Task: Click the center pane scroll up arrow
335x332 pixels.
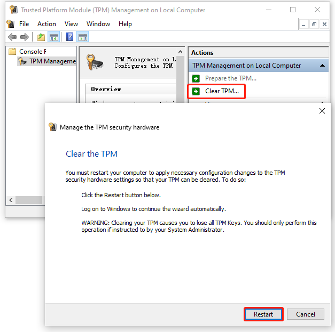Action: 180,52
